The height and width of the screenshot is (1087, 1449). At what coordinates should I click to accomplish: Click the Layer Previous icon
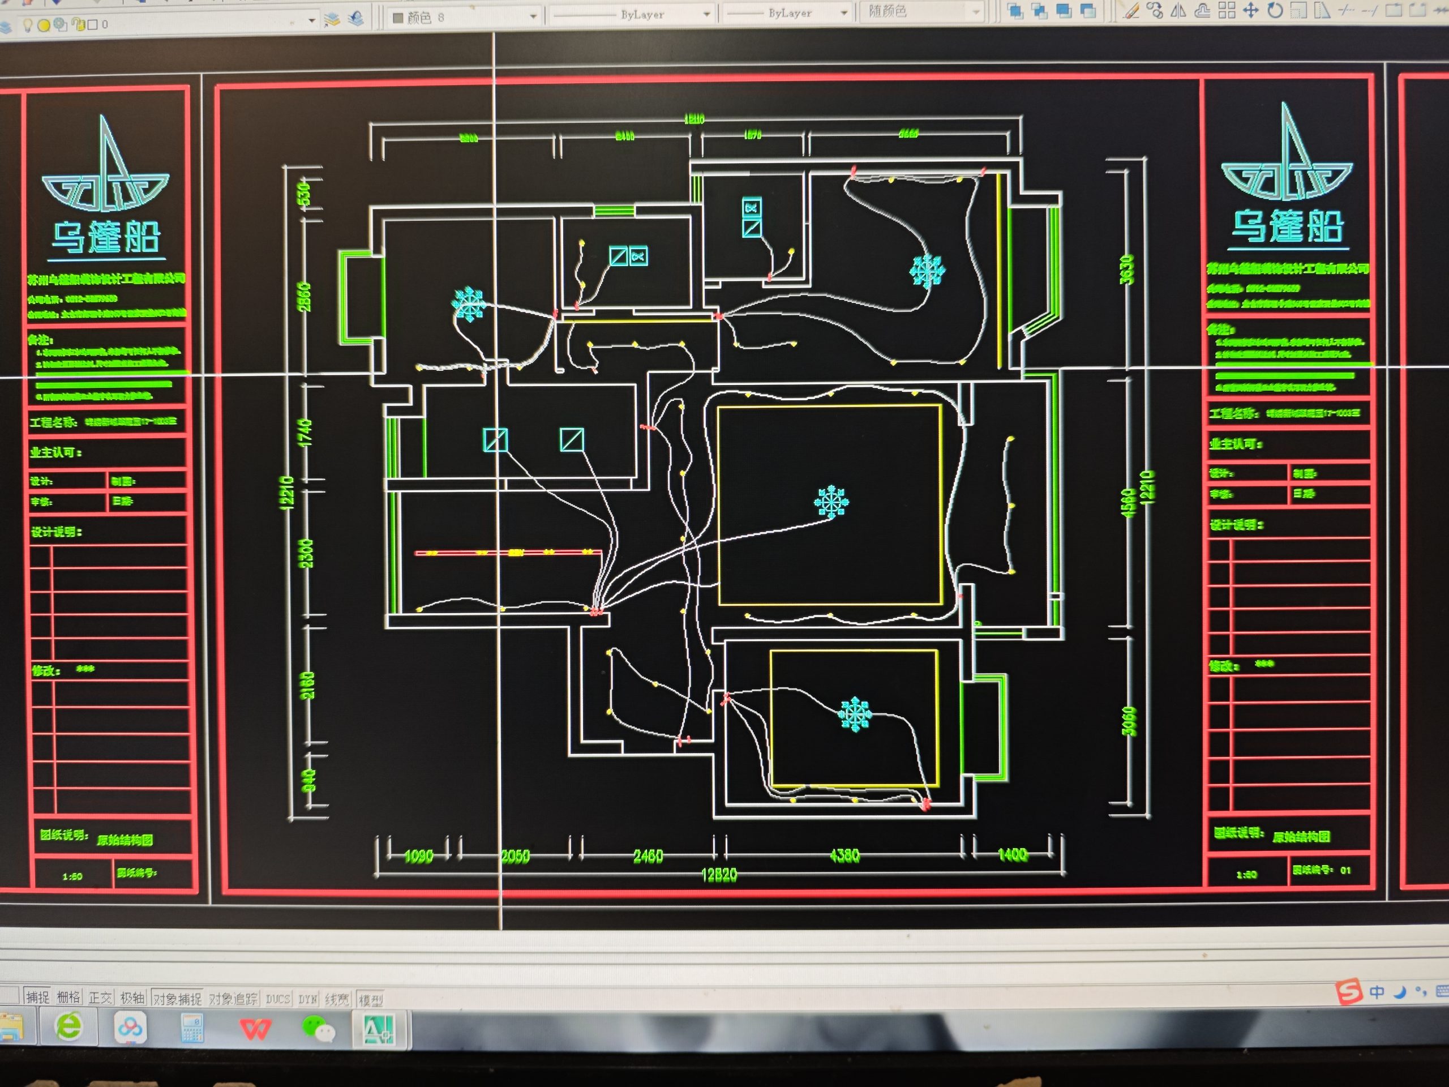(355, 19)
